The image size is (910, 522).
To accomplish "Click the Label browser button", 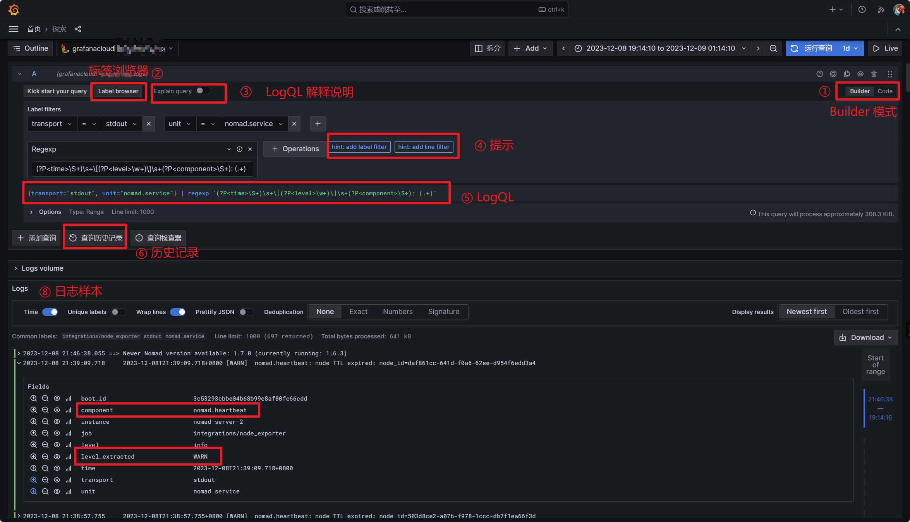I will click(118, 91).
